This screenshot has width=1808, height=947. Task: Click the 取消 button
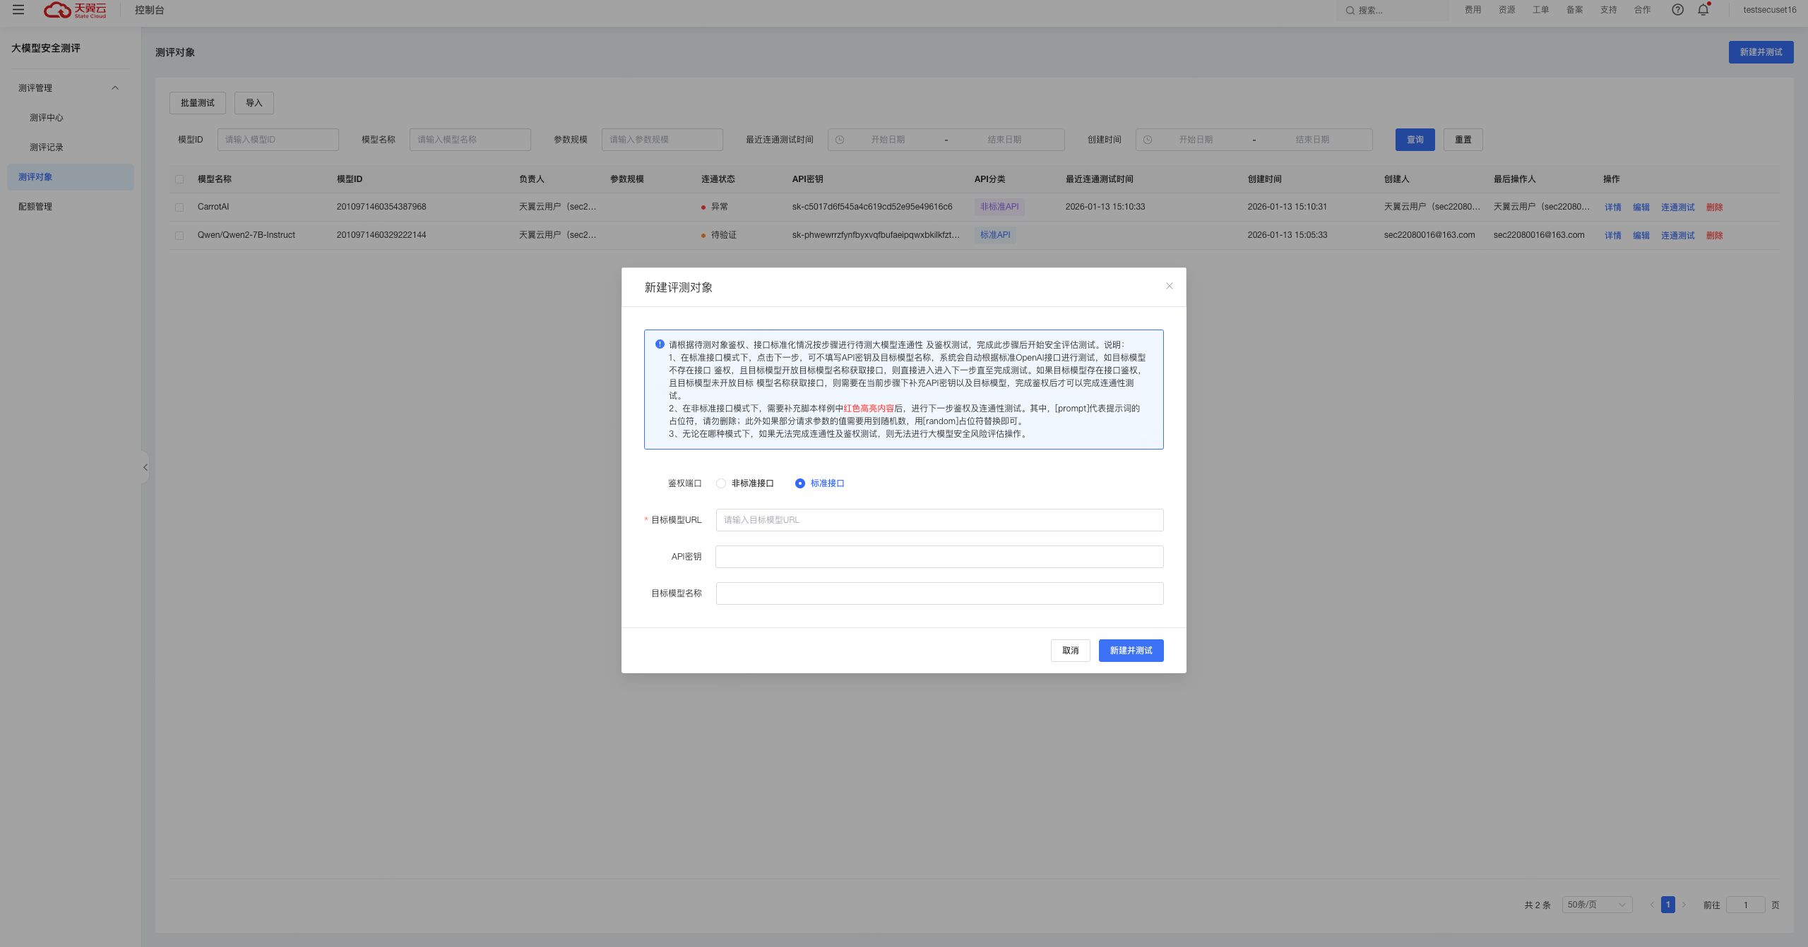(1070, 651)
